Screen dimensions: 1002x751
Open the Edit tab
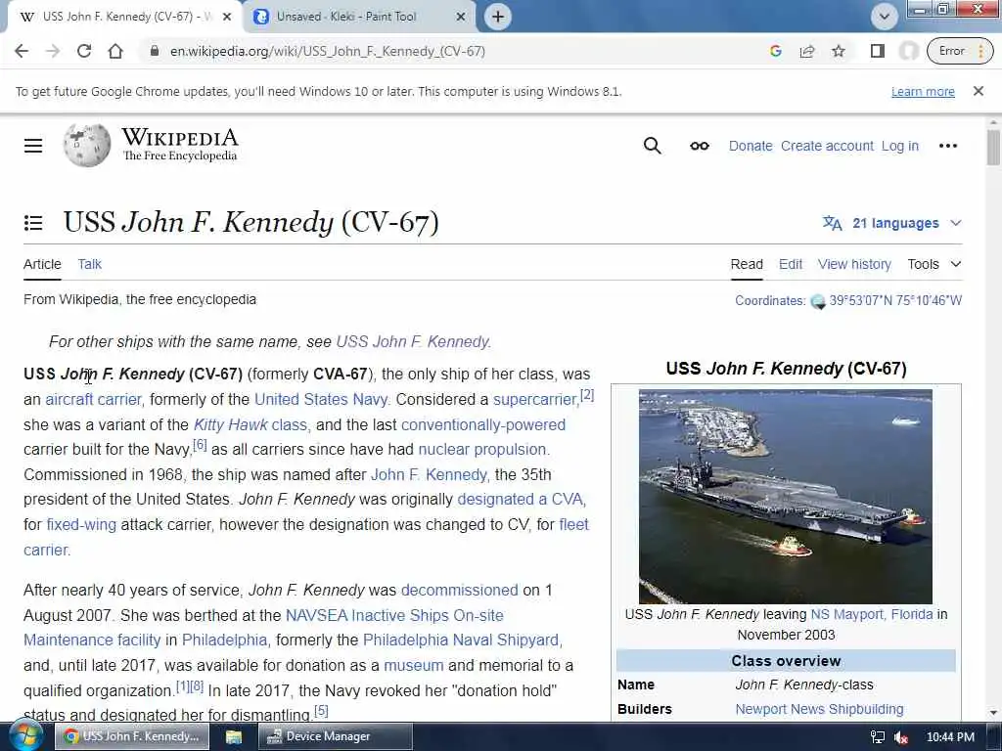pos(791,264)
